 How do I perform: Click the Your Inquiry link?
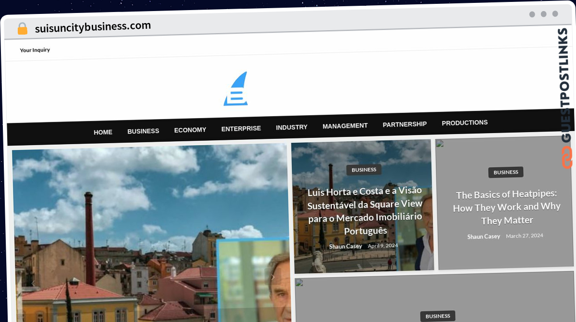coord(35,50)
